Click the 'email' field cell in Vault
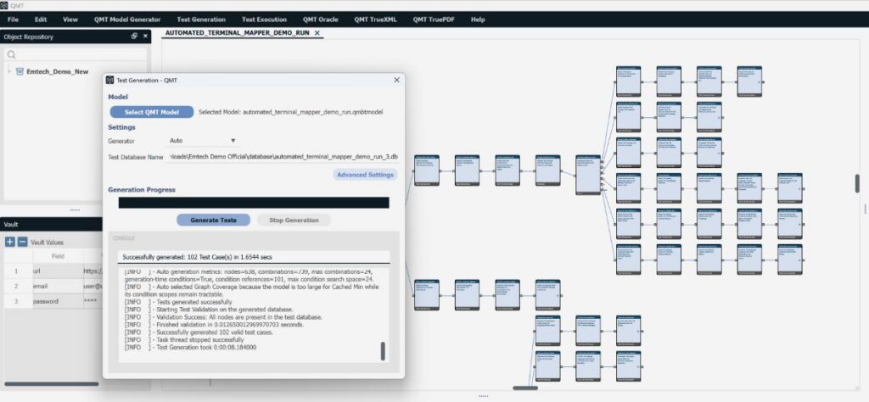 click(x=58, y=287)
